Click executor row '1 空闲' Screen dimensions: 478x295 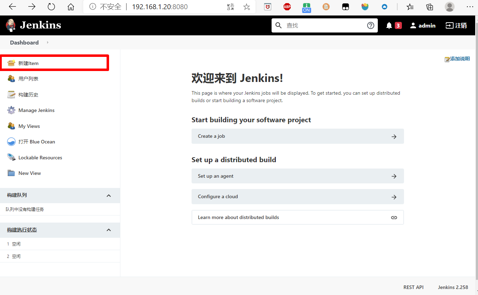click(60, 244)
